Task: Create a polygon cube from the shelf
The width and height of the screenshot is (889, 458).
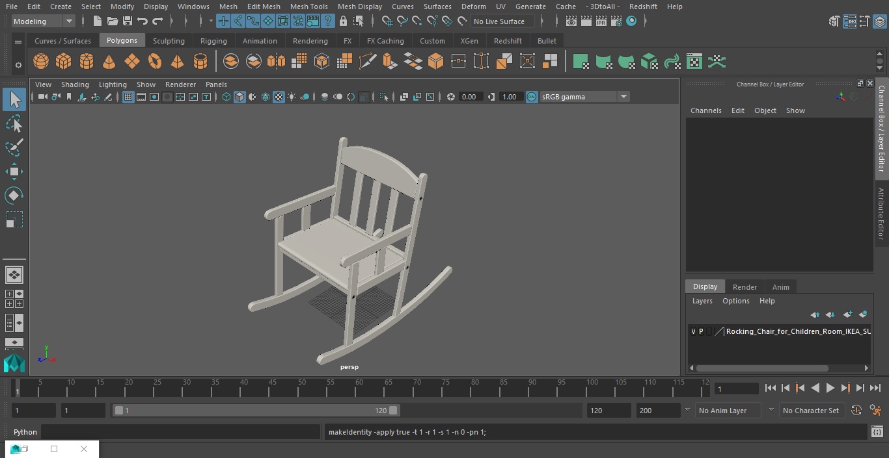Action: tap(64, 62)
